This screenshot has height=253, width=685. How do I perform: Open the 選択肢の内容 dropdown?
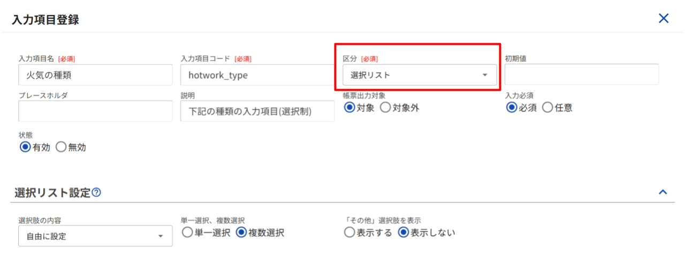[95, 236]
